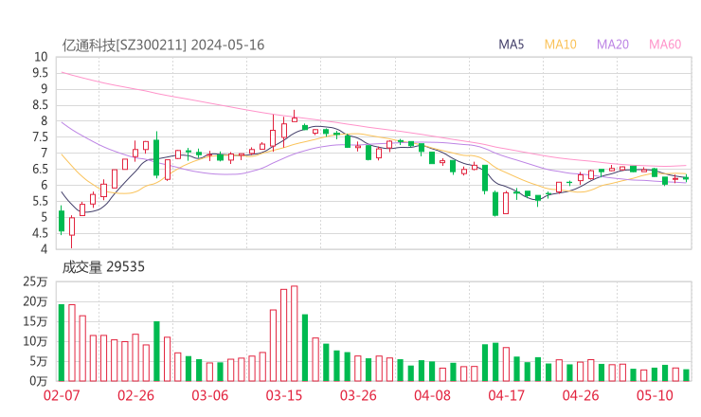
Task: Click the 03-06 date axis label
Action: pos(210,395)
